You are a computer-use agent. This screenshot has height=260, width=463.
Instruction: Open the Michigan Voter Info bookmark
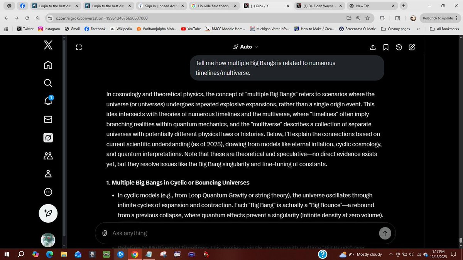pyautogui.click(x=269, y=29)
